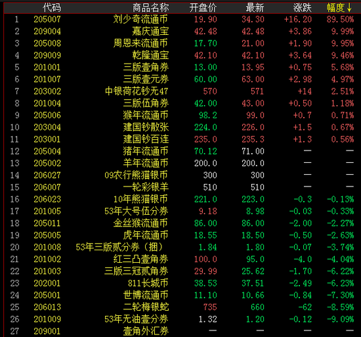361x337 pixels.
Task: Click latest price 571
Action: pos(257,91)
